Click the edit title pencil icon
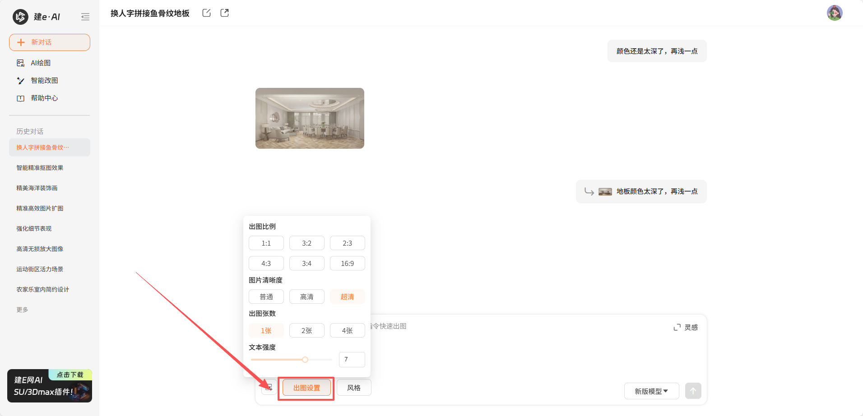 coord(206,13)
